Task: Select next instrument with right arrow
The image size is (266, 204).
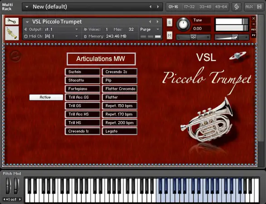Action: click(158, 22)
